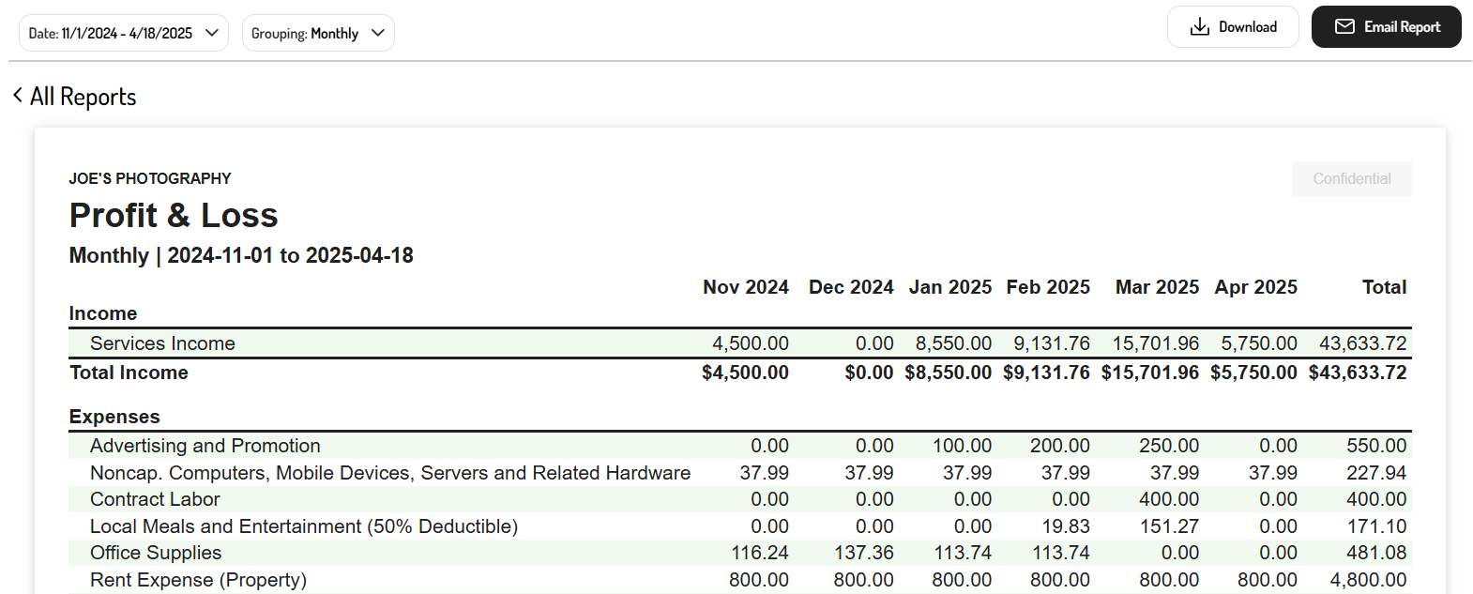Click the Feb 2025 column header
The height and width of the screenshot is (594, 1473).
click(1048, 287)
